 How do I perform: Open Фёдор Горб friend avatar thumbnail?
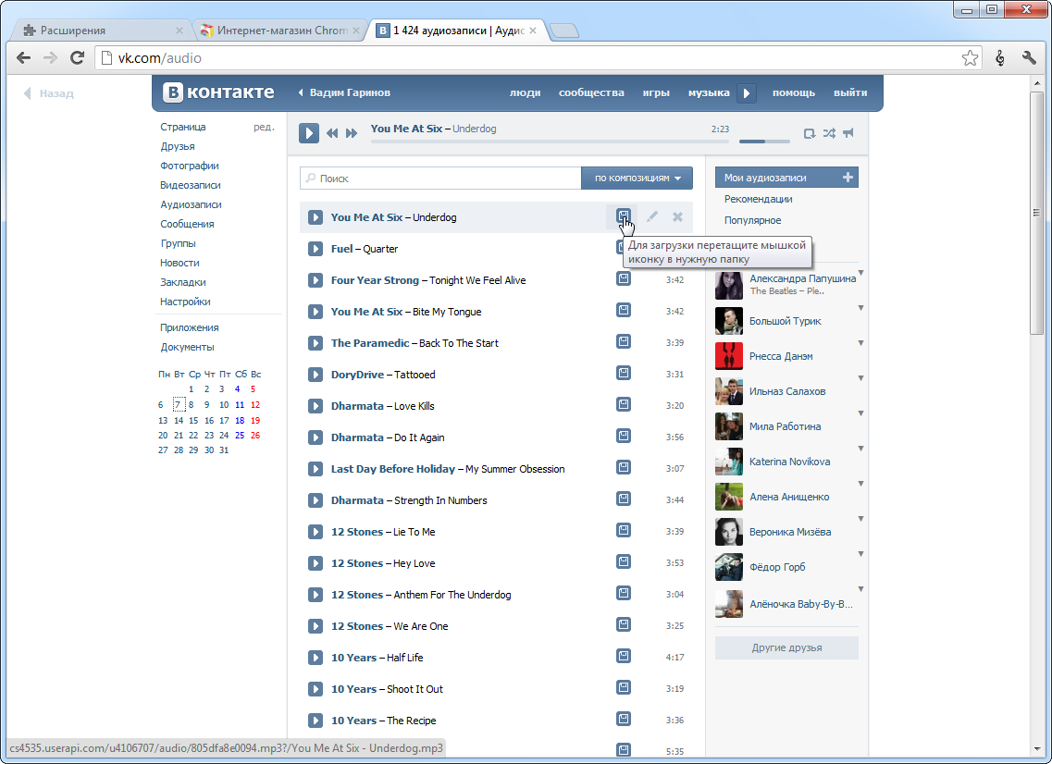click(728, 568)
